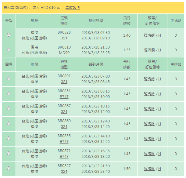Select outbound flight BR0828 radio button
The image size is (186, 178).
coord(9,35)
